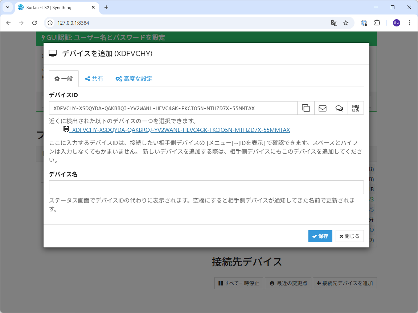Save the device with 保存
Image resolution: width=418 pixels, height=313 pixels.
pyautogui.click(x=320, y=236)
